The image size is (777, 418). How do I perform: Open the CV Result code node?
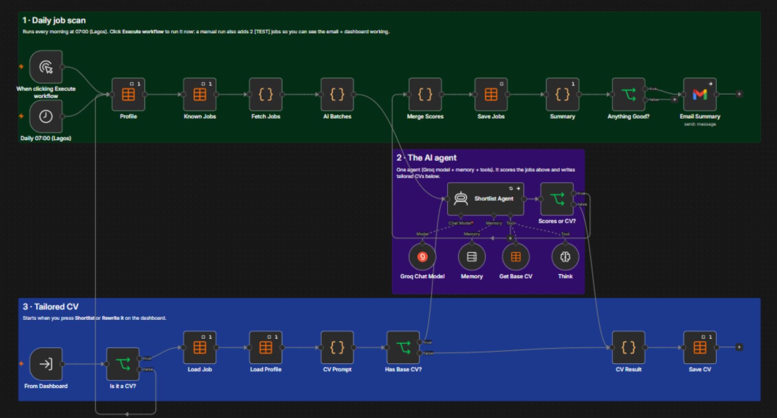pos(629,347)
